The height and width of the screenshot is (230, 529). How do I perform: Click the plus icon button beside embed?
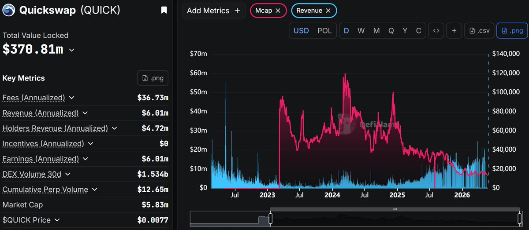click(454, 31)
